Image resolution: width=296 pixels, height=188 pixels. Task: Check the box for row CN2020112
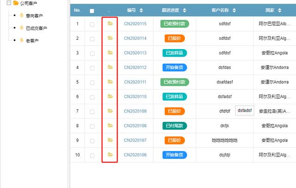click(92, 68)
